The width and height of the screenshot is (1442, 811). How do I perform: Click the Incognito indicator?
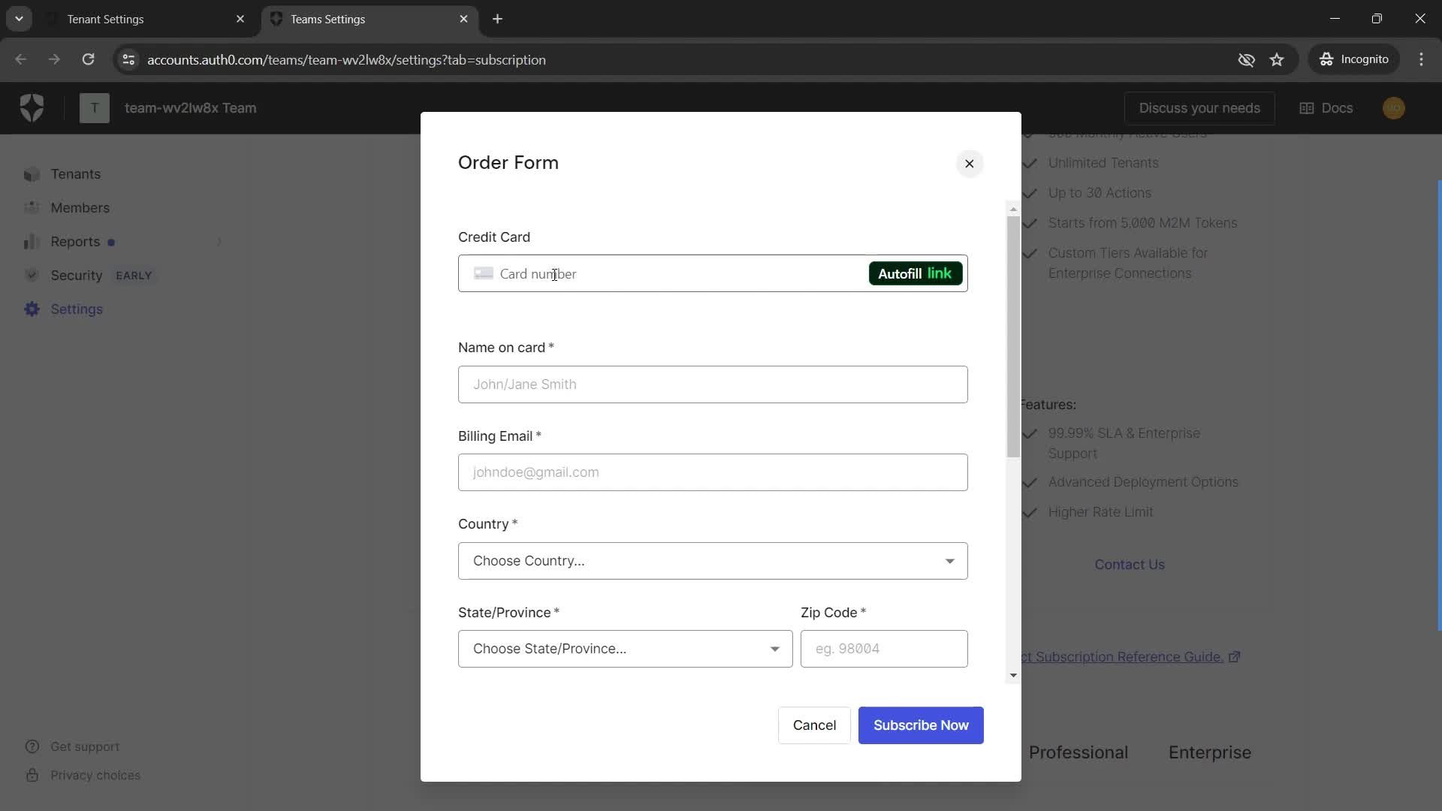[x=1354, y=59]
